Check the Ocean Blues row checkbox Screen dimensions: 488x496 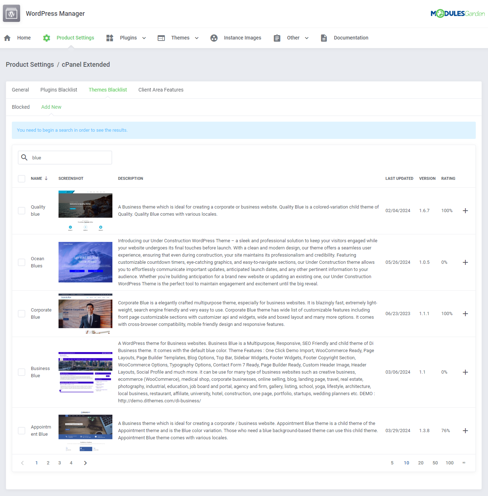[21, 262]
